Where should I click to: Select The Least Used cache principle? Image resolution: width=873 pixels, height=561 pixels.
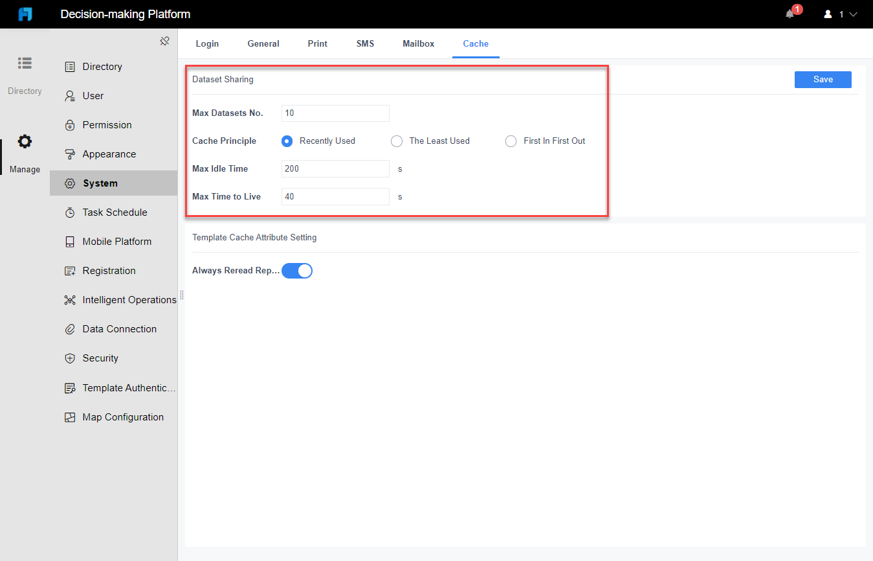coord(396,141)
